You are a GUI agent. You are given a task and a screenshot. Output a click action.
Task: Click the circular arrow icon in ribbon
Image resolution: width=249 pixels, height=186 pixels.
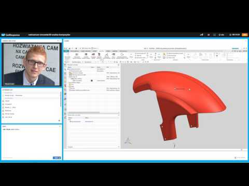[x=122, y=55]
